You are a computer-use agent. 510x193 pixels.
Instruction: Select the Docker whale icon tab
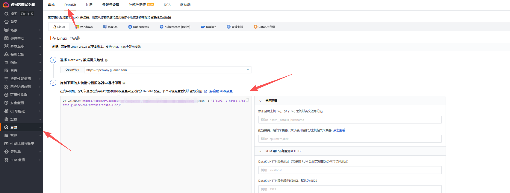coord(203,27)
